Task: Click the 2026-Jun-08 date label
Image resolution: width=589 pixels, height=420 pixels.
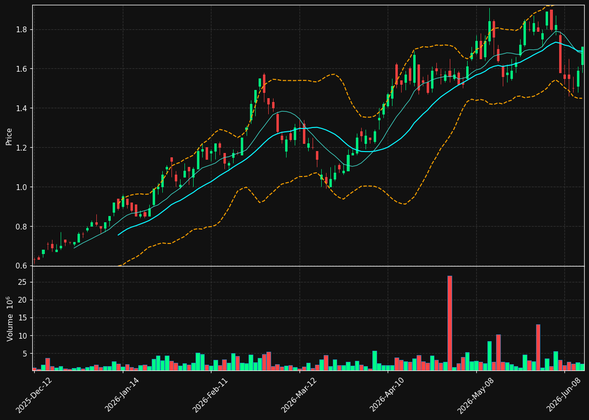Action: pyautogui.click(x=564, y=395)
